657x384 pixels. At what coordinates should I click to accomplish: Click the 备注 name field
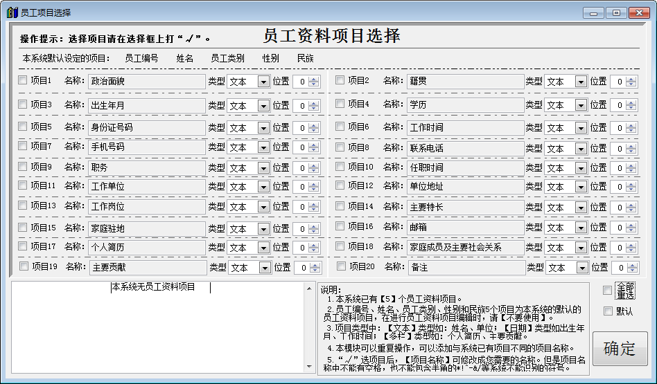click(x=467, y=267)
